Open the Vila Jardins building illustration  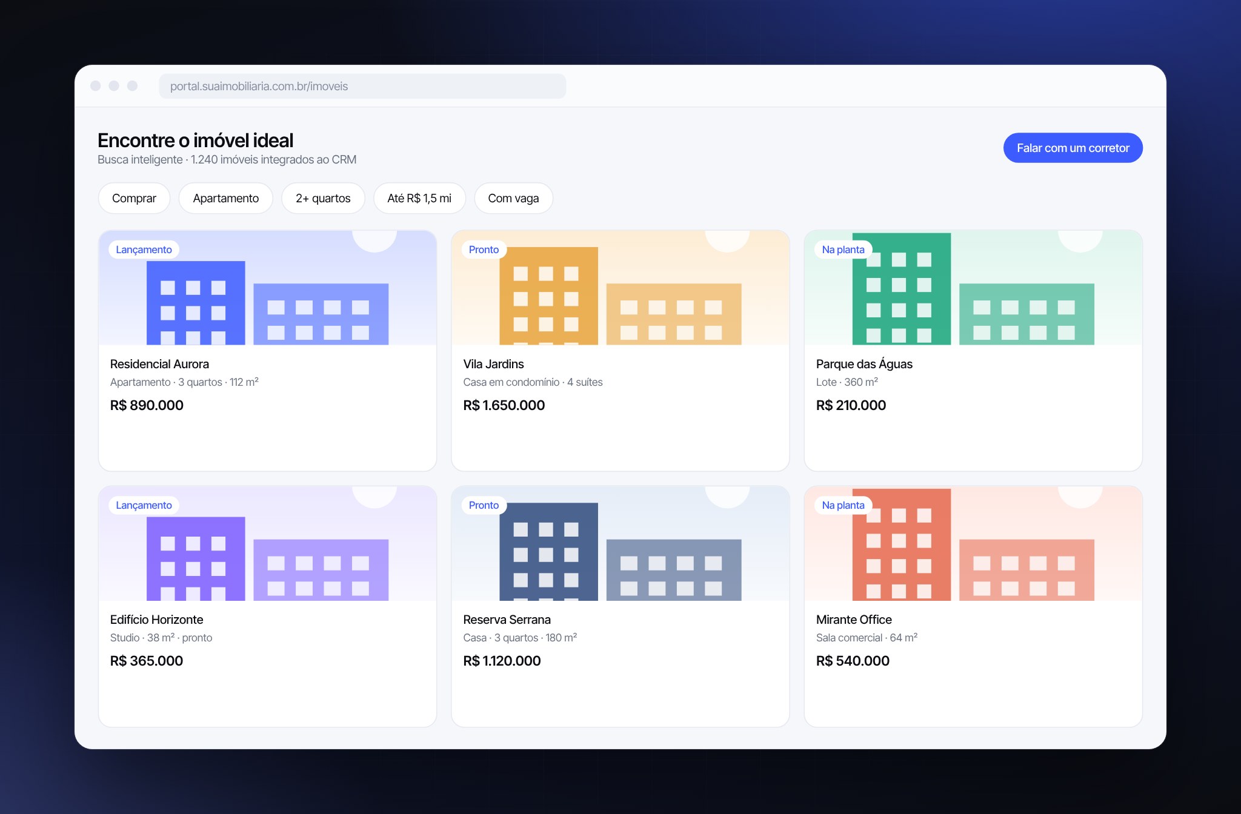pos(620,288)
